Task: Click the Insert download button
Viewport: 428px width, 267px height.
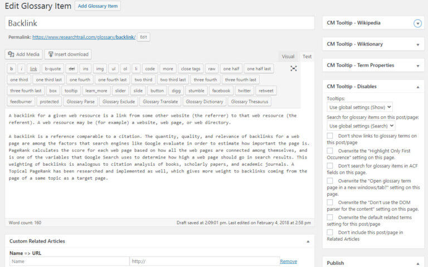Action: (68, 54)
